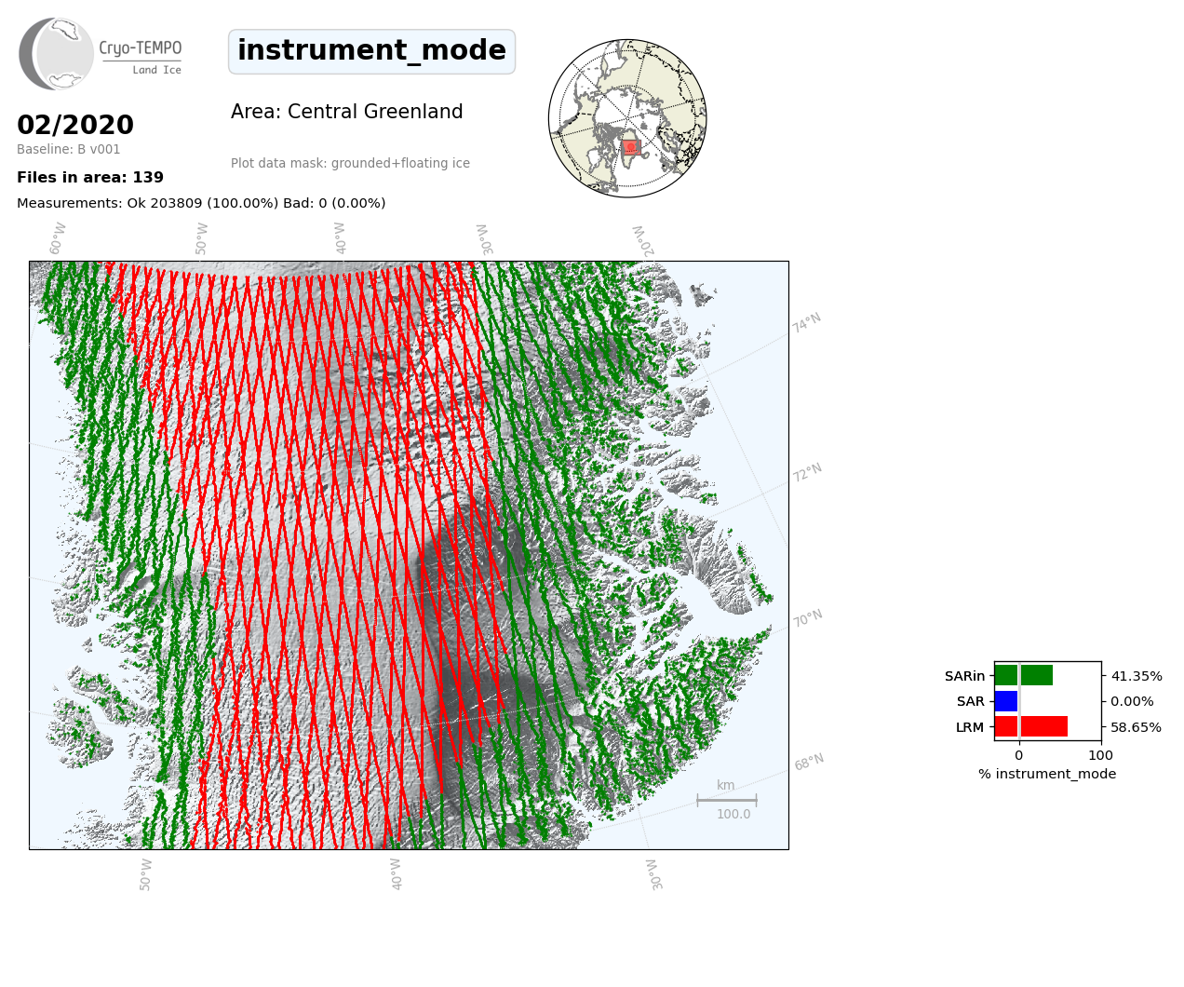Viewport: 1184px width, 987px height.
Task: Click the Measurements Ok/Bad summary line
Action: tap(201, 203)
